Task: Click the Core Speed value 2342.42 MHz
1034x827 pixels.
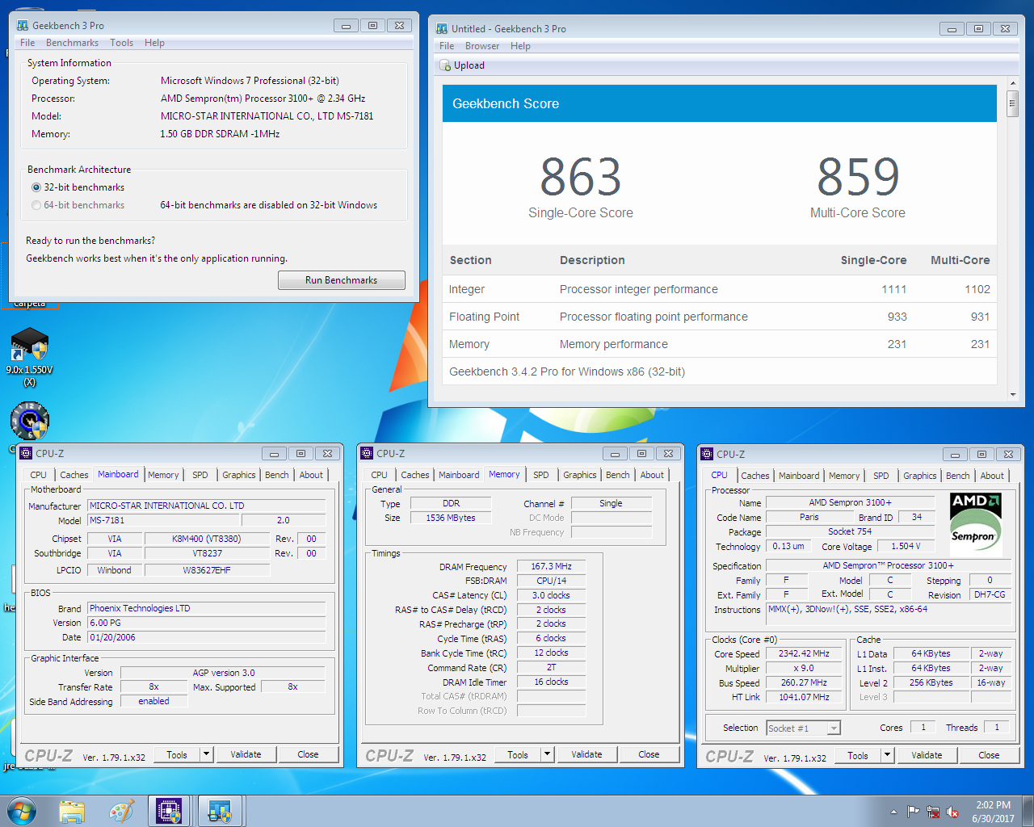Action: [x=804, y=653]
